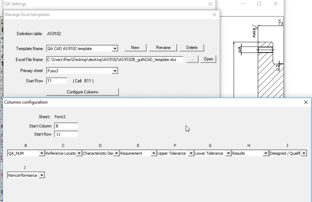Screen dimensions: 312x202
Task: Open the Template Name dropdown
Action: (x=115, y=49)
